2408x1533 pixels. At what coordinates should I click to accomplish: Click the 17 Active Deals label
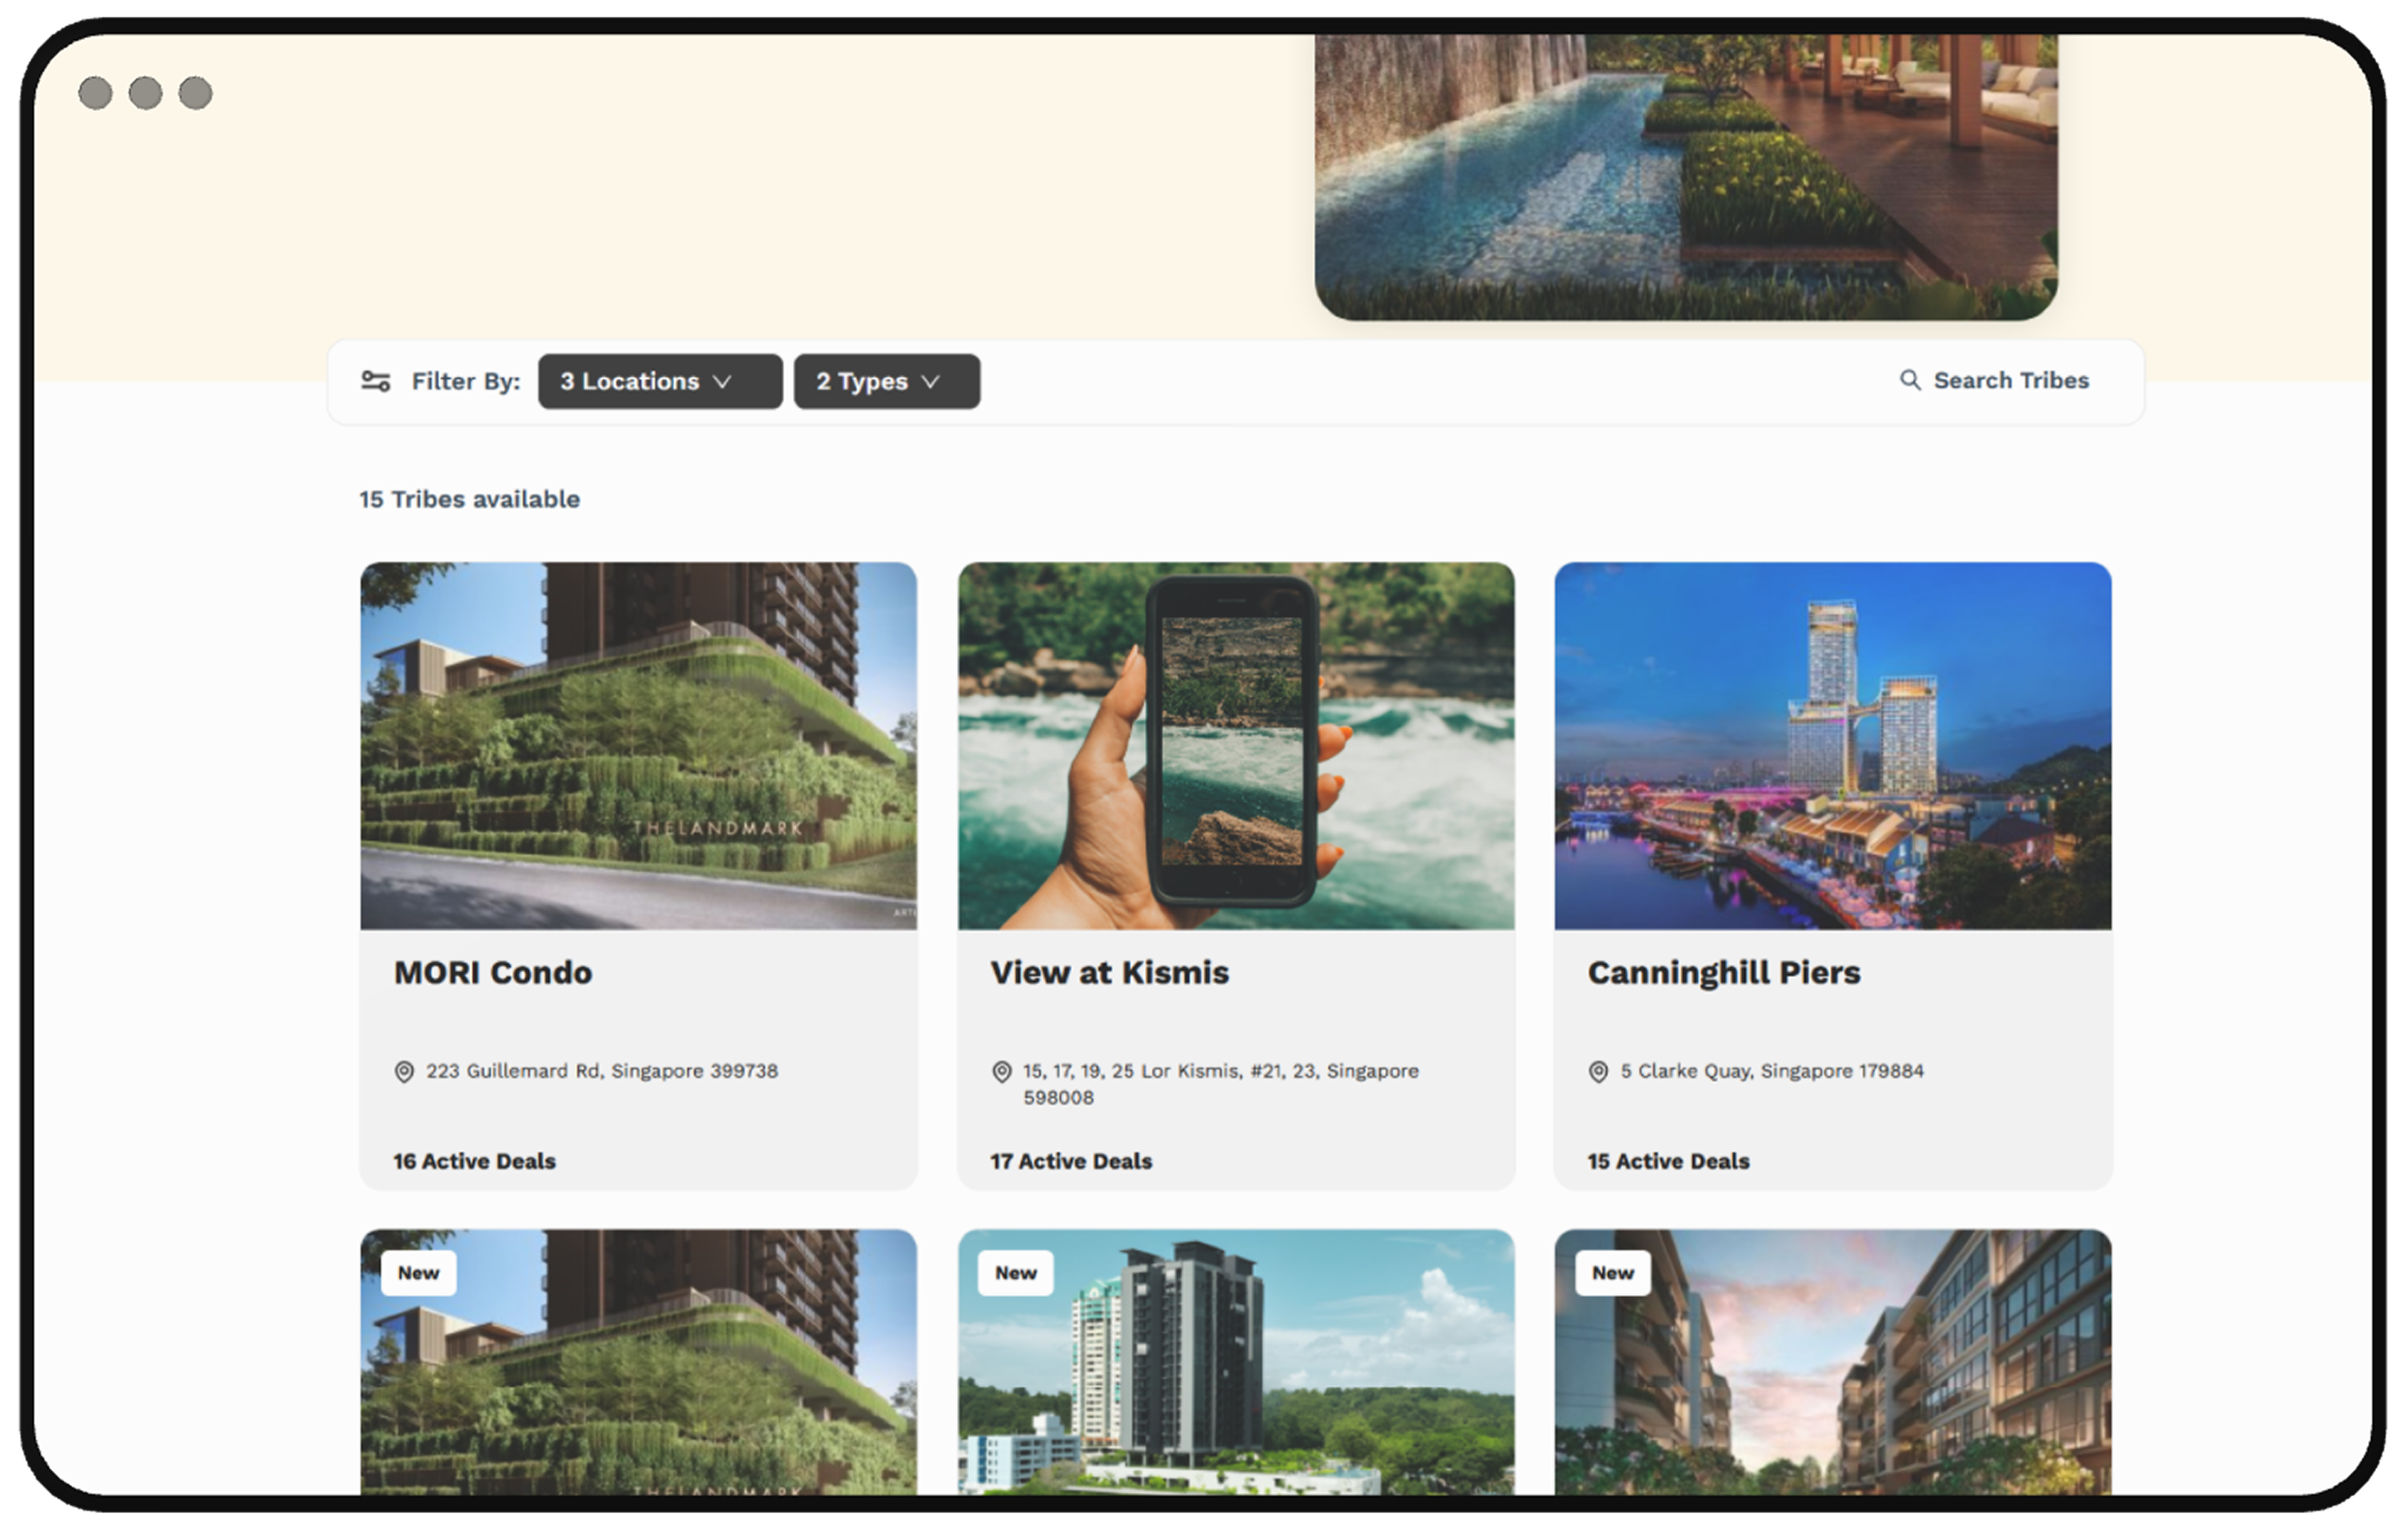pos(1071,1161)
